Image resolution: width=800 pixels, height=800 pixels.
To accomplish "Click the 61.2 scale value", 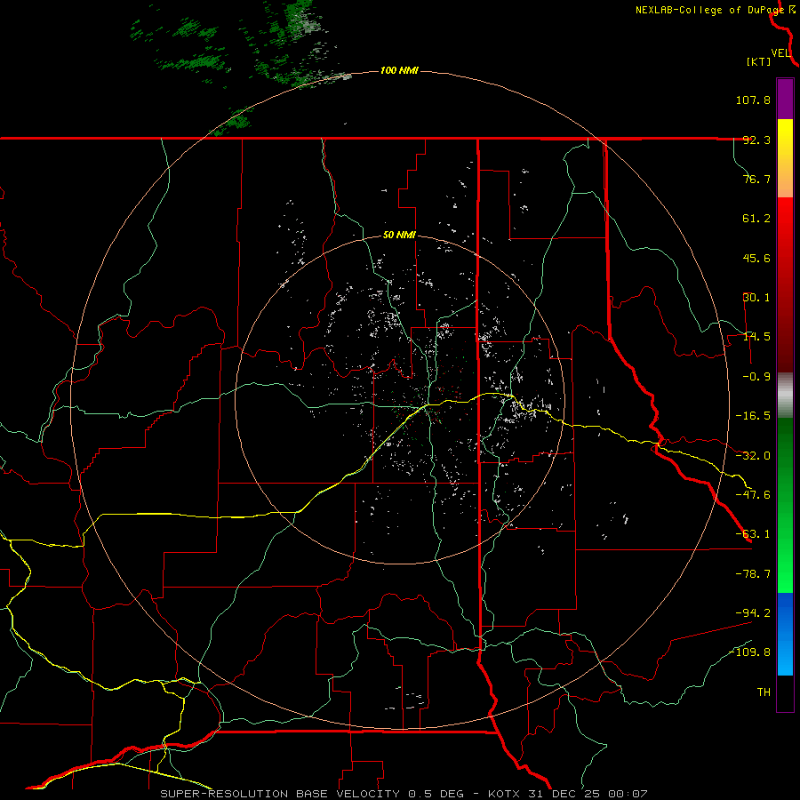I will click(x=756, y=219).
